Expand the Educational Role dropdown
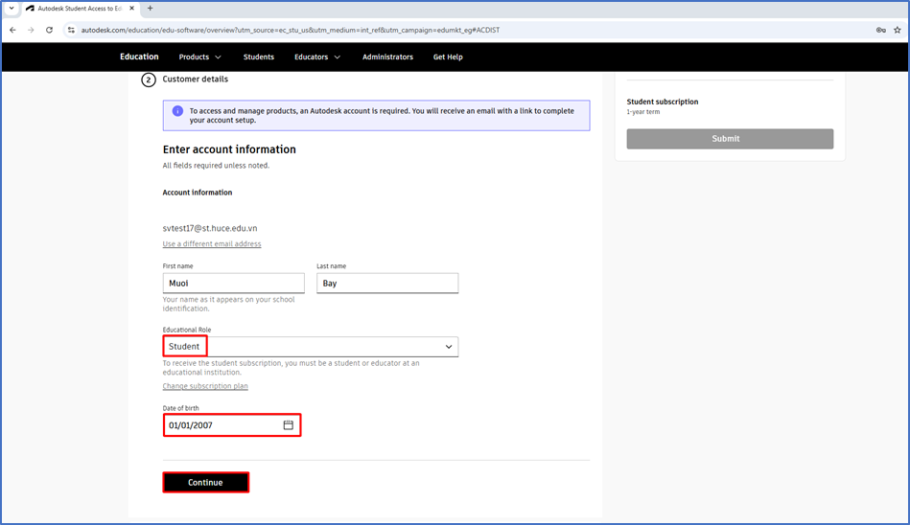This screenshot has height=525, width=910. point(448,347)
